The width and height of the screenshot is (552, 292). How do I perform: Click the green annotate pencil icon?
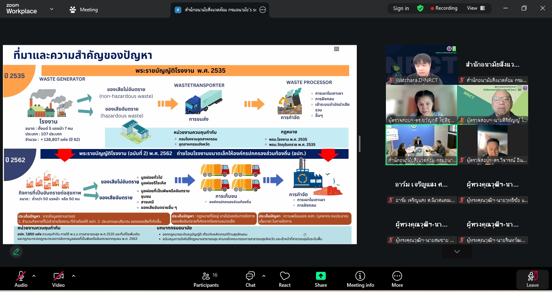coord(16,252)
